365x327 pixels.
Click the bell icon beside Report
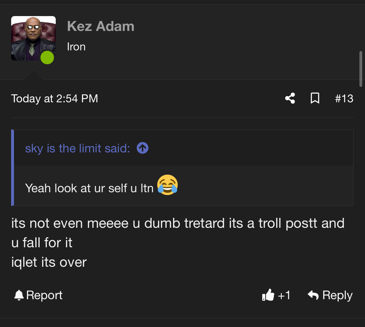click(x=19, y=295)
